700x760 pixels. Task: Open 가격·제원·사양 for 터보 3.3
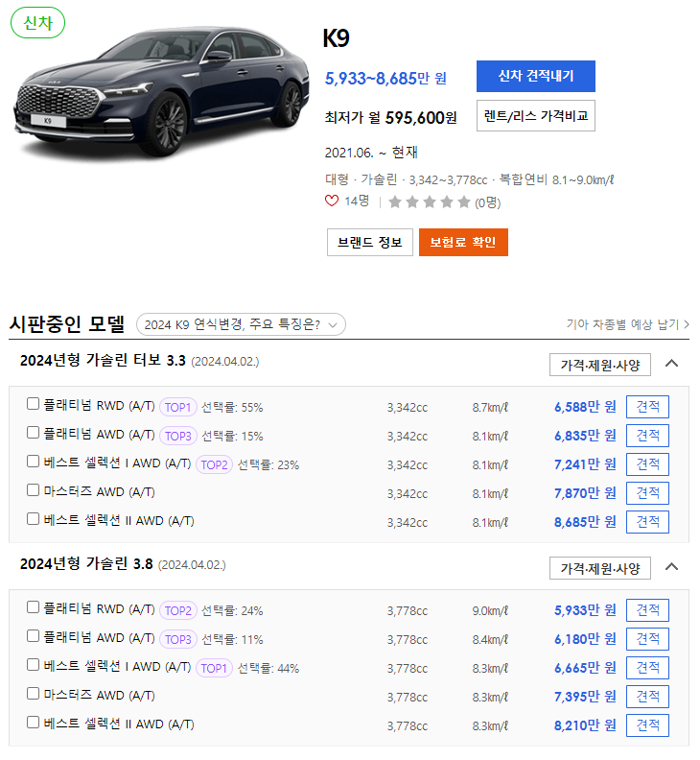(x=599, y=365)
